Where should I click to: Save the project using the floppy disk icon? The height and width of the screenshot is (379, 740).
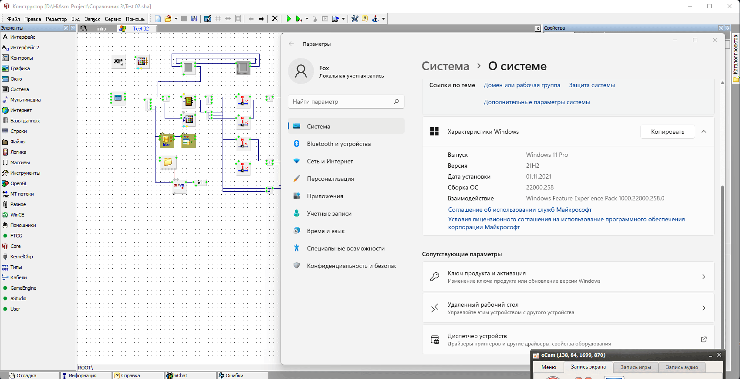click(194, 19)
